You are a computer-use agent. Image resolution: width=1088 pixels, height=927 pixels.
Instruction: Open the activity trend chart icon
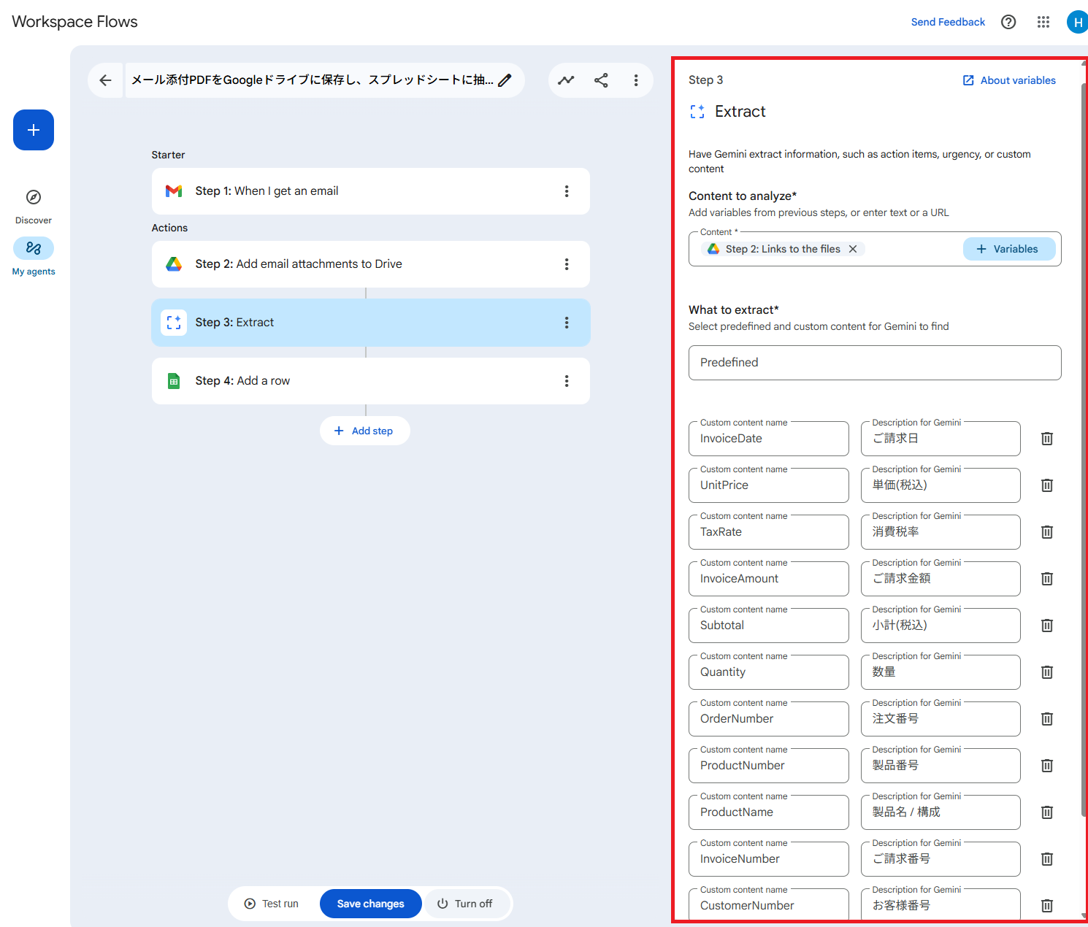566,80
